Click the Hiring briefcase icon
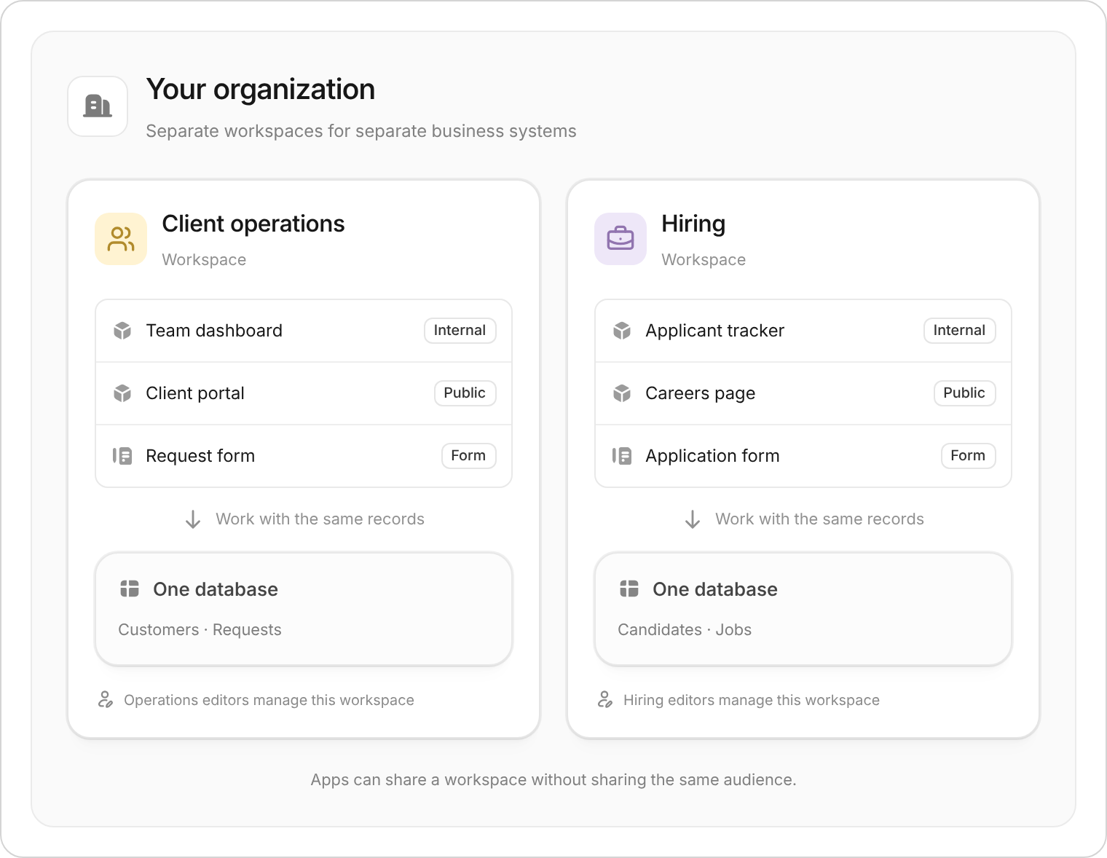1107x858 pixels. click(621, 239)
